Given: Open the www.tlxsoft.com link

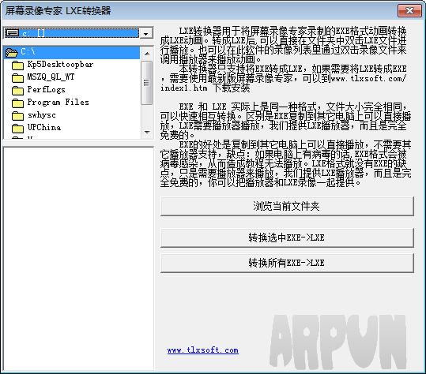Looking at the screenshot, I should click(x=203, y=350).
